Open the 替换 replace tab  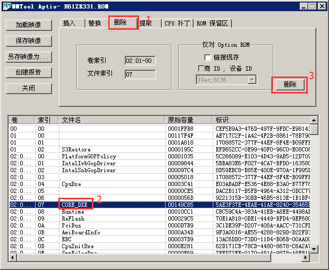pyautogui.click(x=97, y=23)
